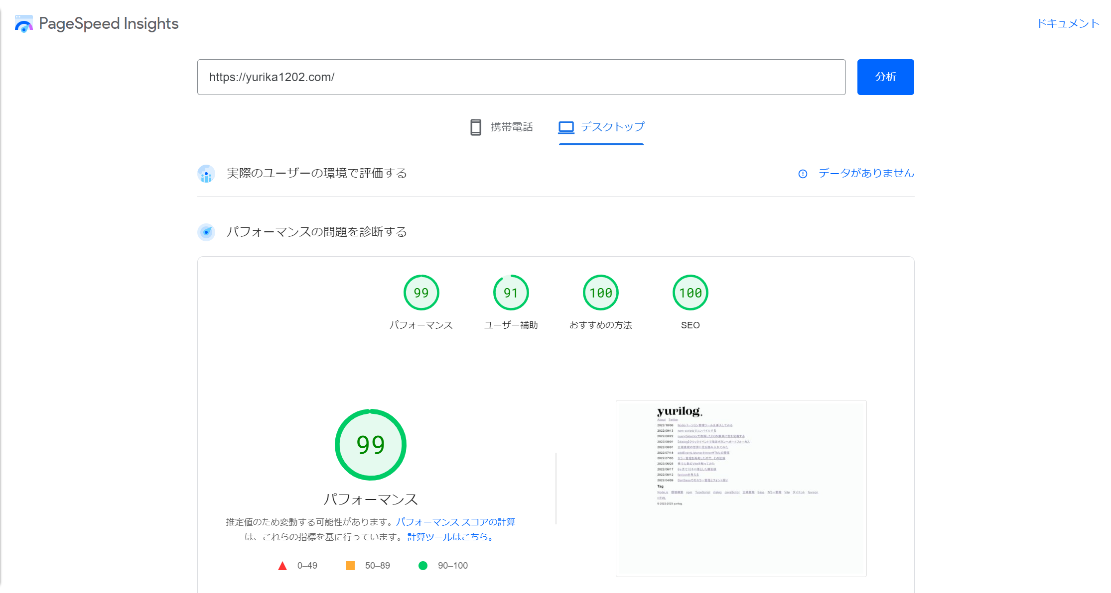
Task: Select the mobile phone icon
Action: pos(475,127)
